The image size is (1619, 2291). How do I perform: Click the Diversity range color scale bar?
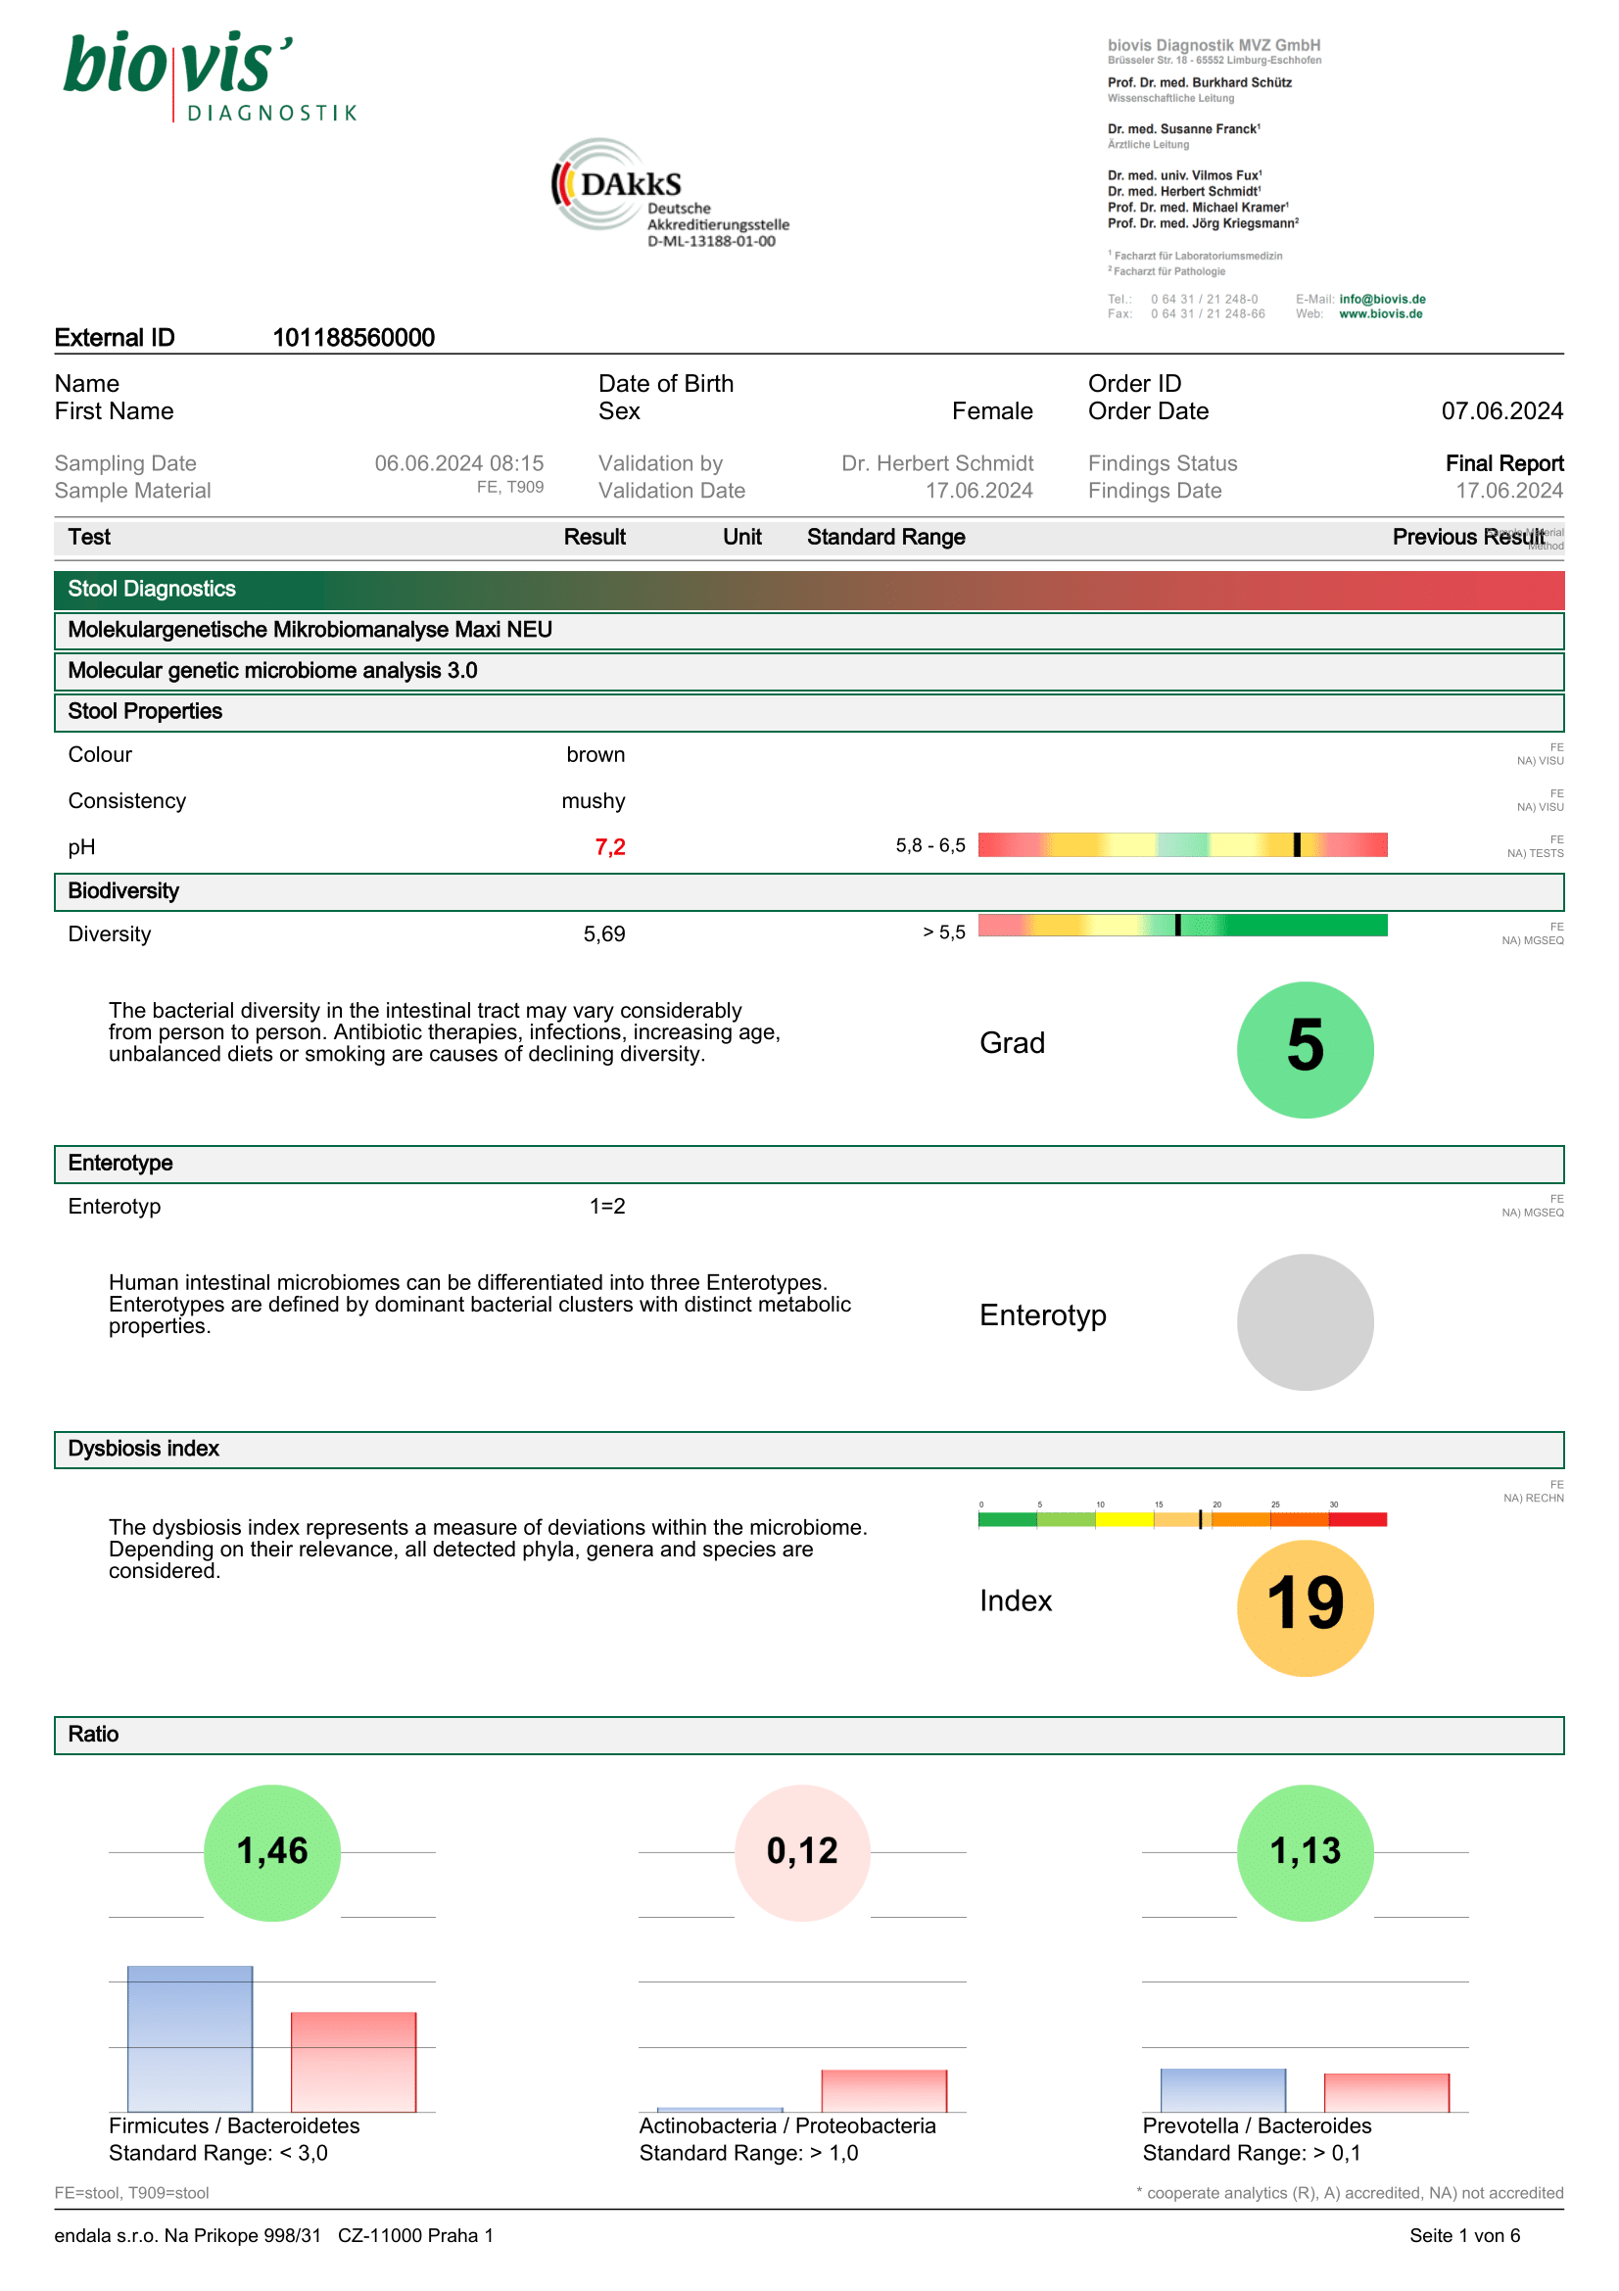pyautogui.click(x=1182, y=926)
